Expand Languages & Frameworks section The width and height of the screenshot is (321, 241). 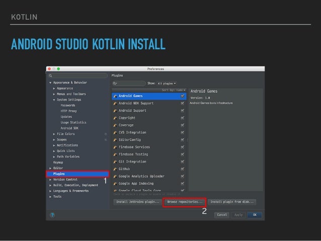[x=50, y=191]
